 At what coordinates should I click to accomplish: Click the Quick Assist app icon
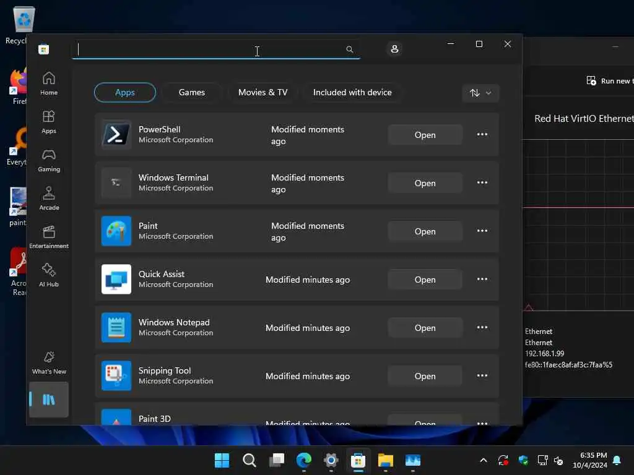[x=116, y=279]
